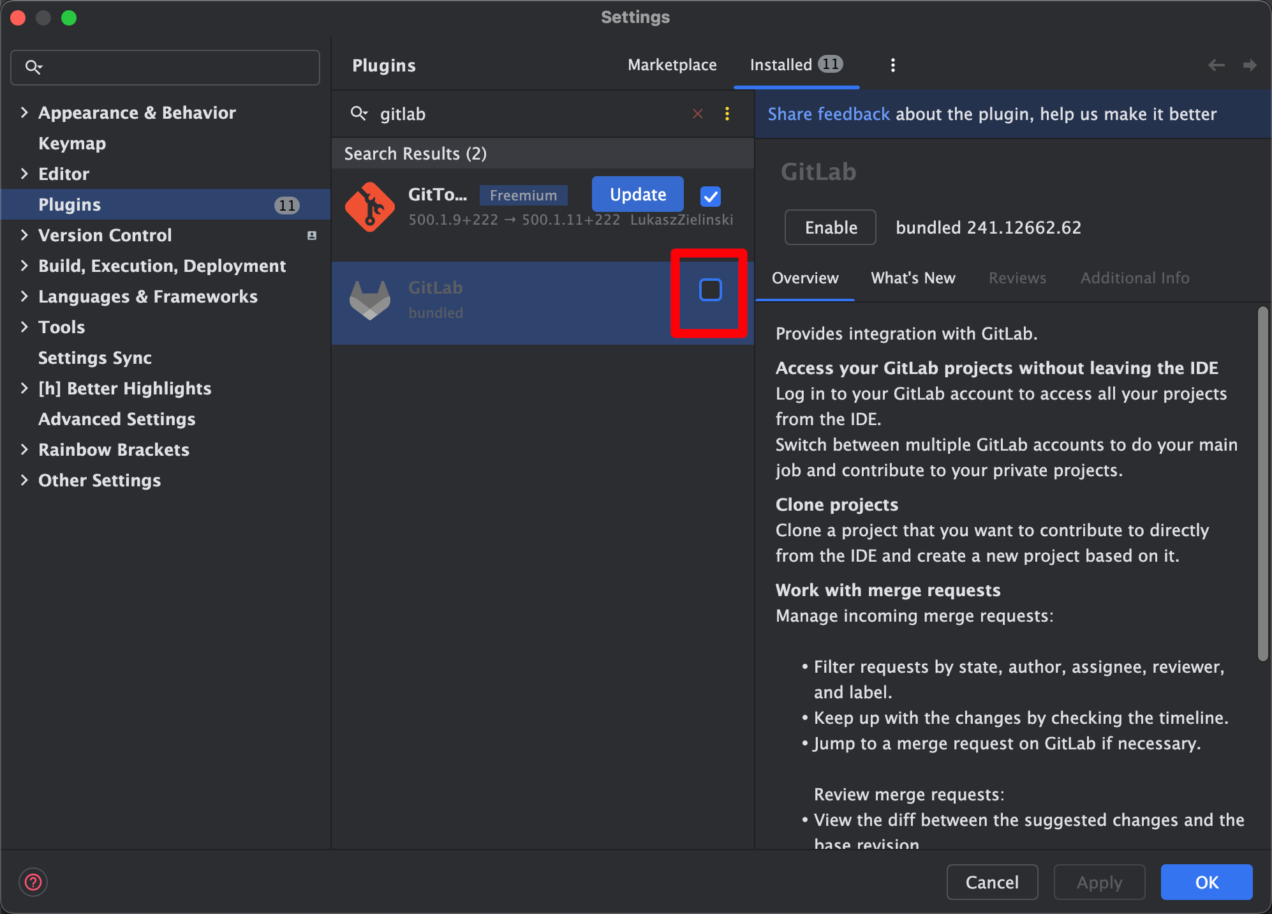The height and width of the screenshot is (914, 1272).
Task: Clear the gitlab search with red X
Action: 697,114
